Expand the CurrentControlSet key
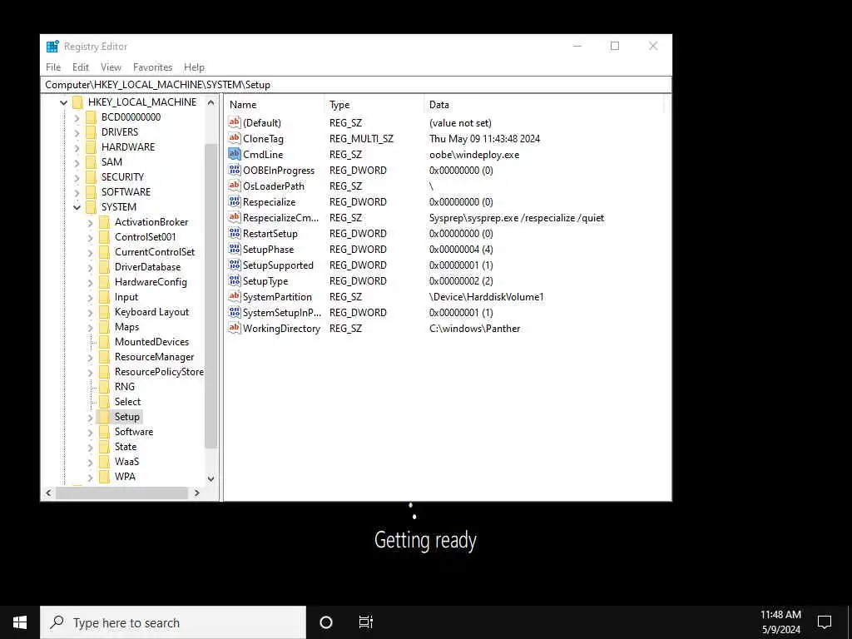Image resolution: width=852 pixels, height=639 pixels. (x=90, y=252)
